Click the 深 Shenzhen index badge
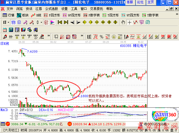The image size is (179, 133). pyautogui.click(x=69, y=124)
